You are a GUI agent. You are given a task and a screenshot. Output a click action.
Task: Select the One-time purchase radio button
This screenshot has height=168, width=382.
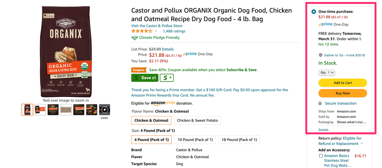[314, 12]
